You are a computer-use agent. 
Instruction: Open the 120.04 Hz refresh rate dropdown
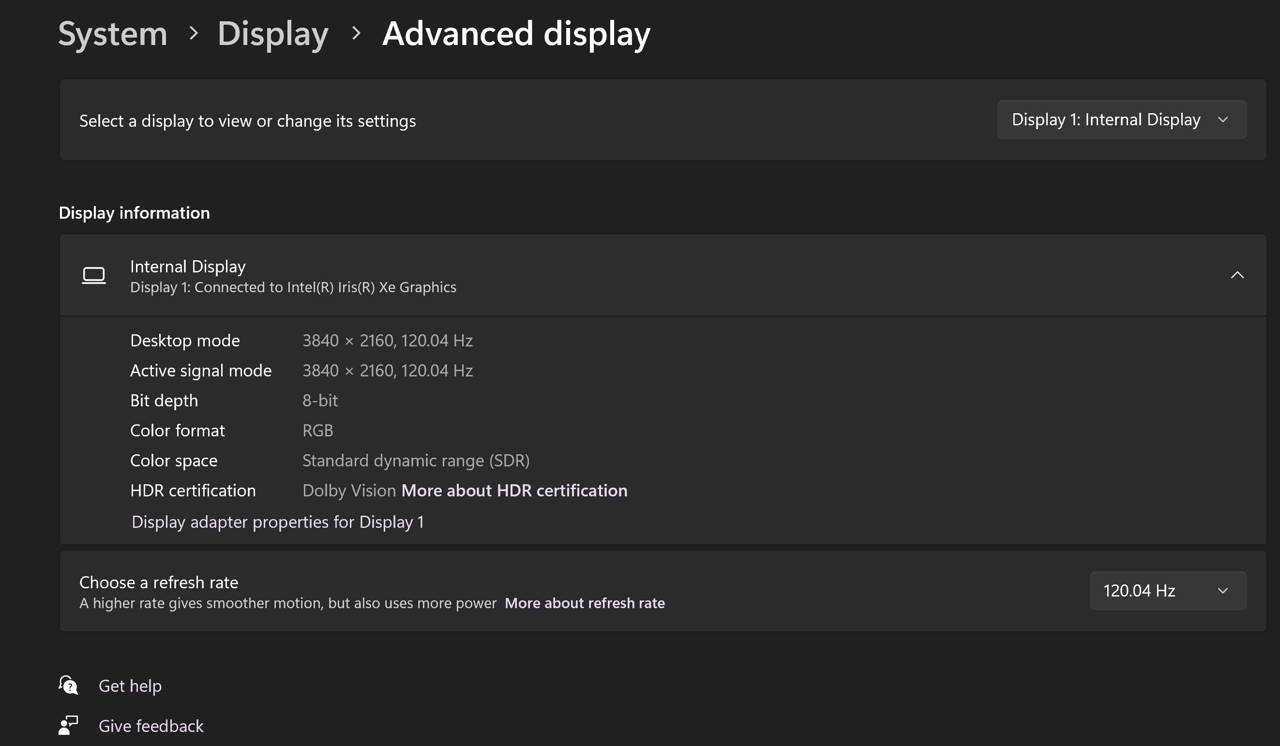[x=1168, y=591]
